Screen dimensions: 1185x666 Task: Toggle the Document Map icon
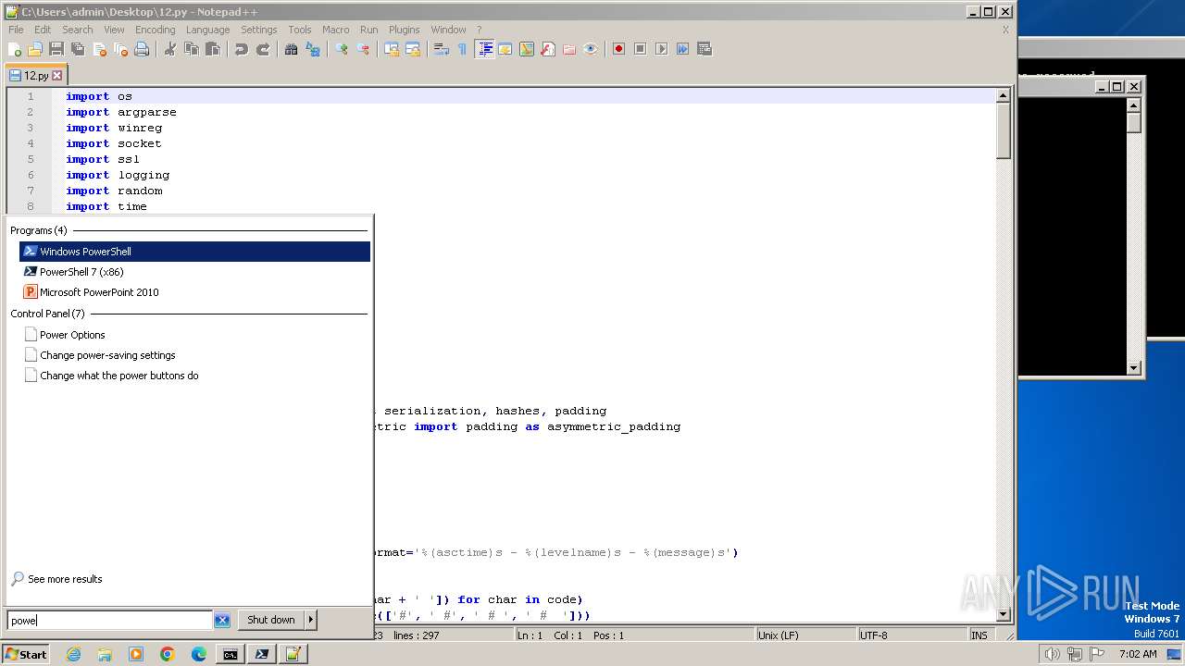527,49
